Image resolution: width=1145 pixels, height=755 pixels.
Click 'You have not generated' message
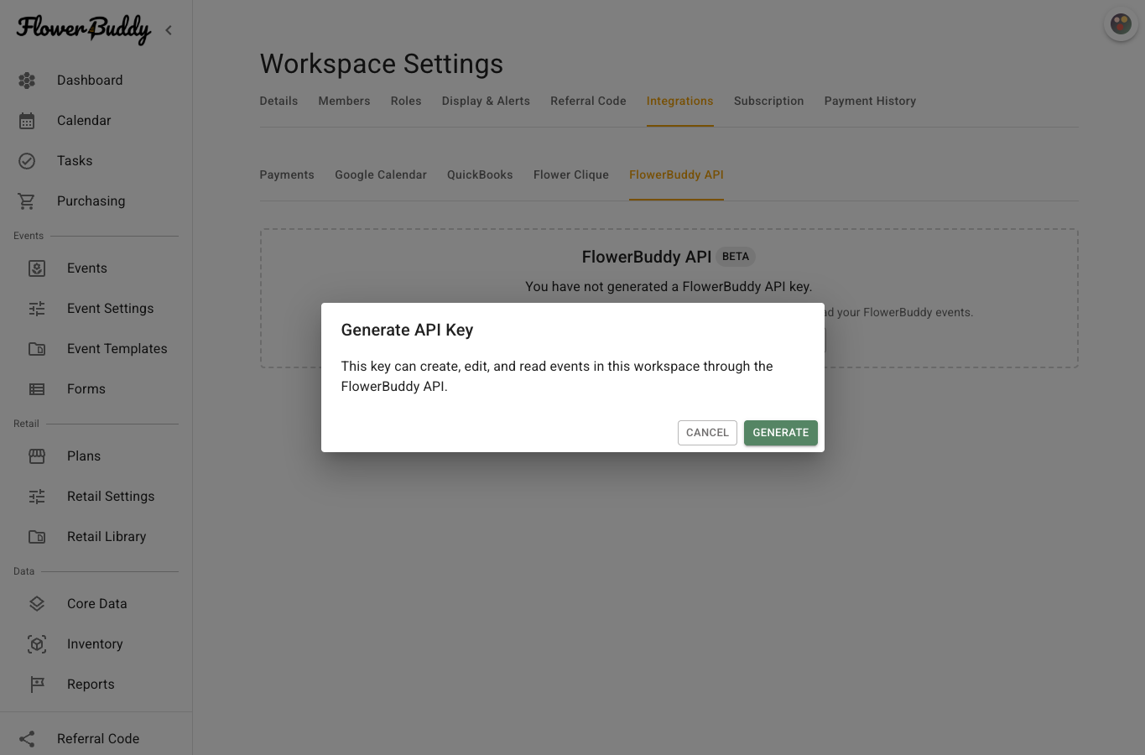pyautogui.click(x=669, y=287)
